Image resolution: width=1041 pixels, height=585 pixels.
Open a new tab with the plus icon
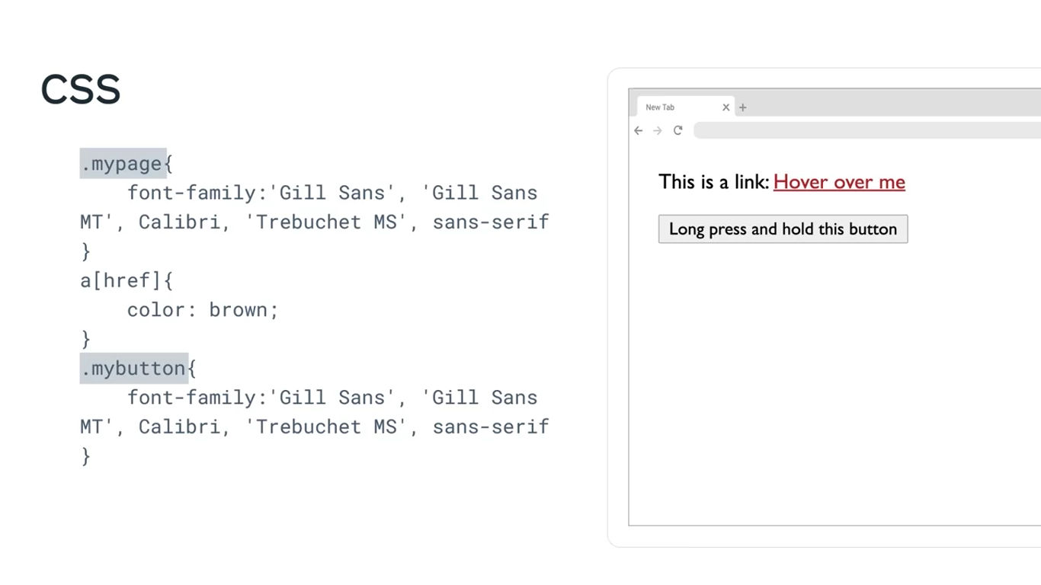coord(743,107)
